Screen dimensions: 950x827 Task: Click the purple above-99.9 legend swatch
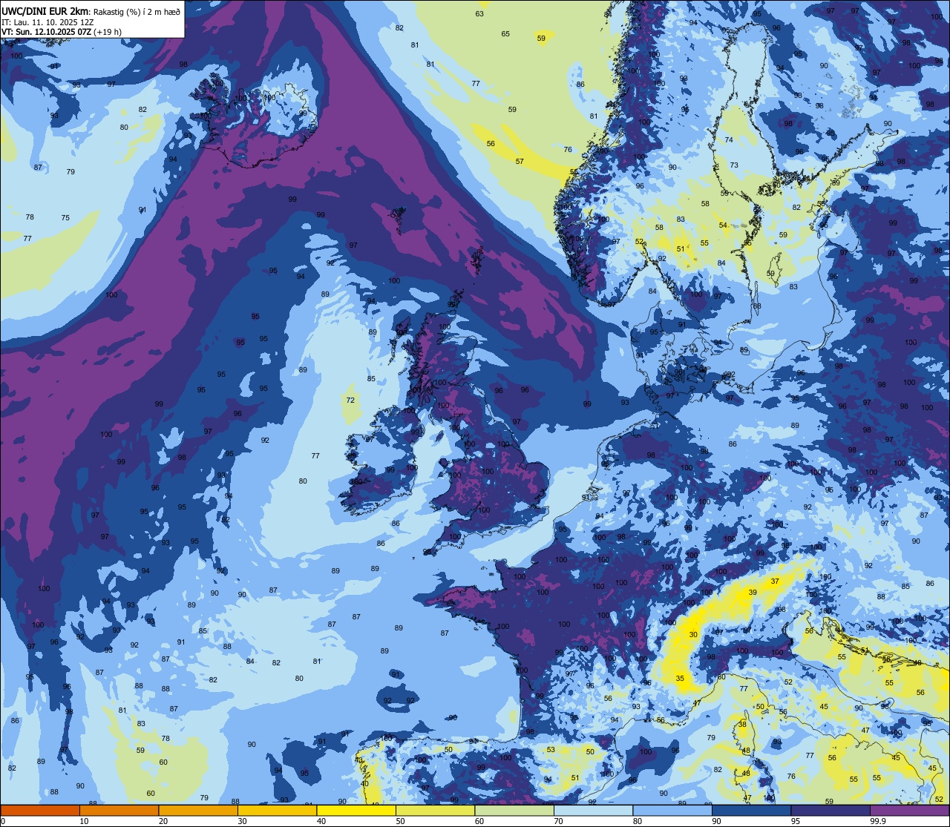tap(909, 810)
